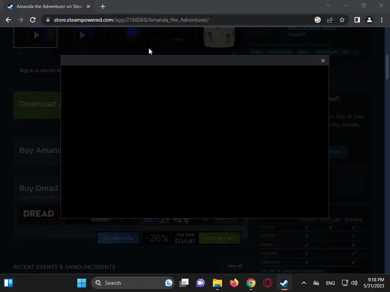This screenshot has width=390, height=292.
Task: Go forward one page in the browser
Action: click(x=21, y=20)
